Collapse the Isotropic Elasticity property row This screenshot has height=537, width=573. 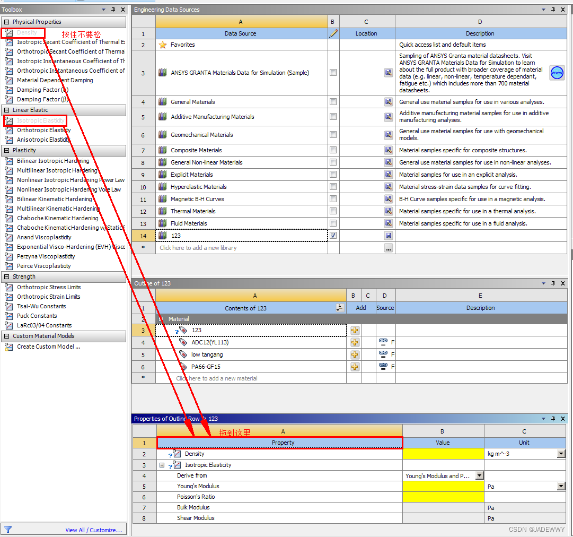point(162,465)
